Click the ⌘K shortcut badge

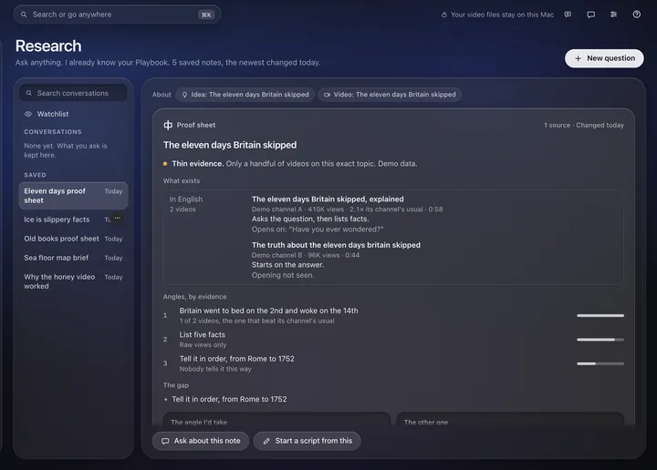206,15
